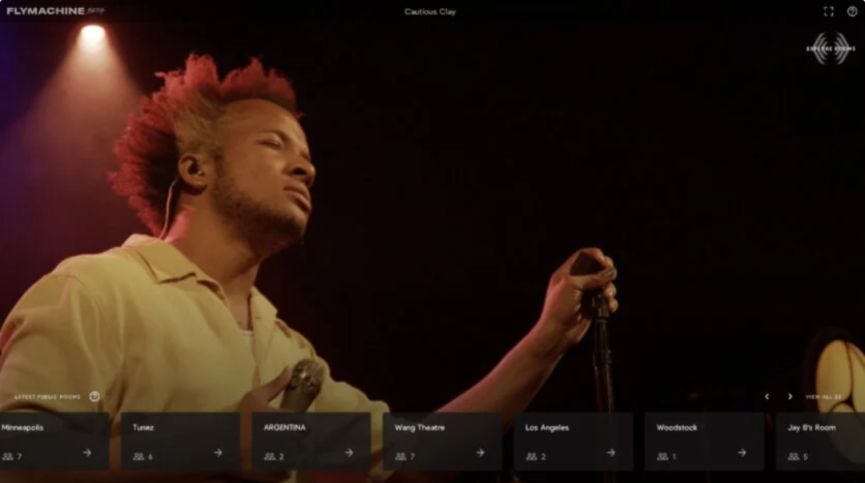Click the people count icon in Tunez card

(139, 457)
